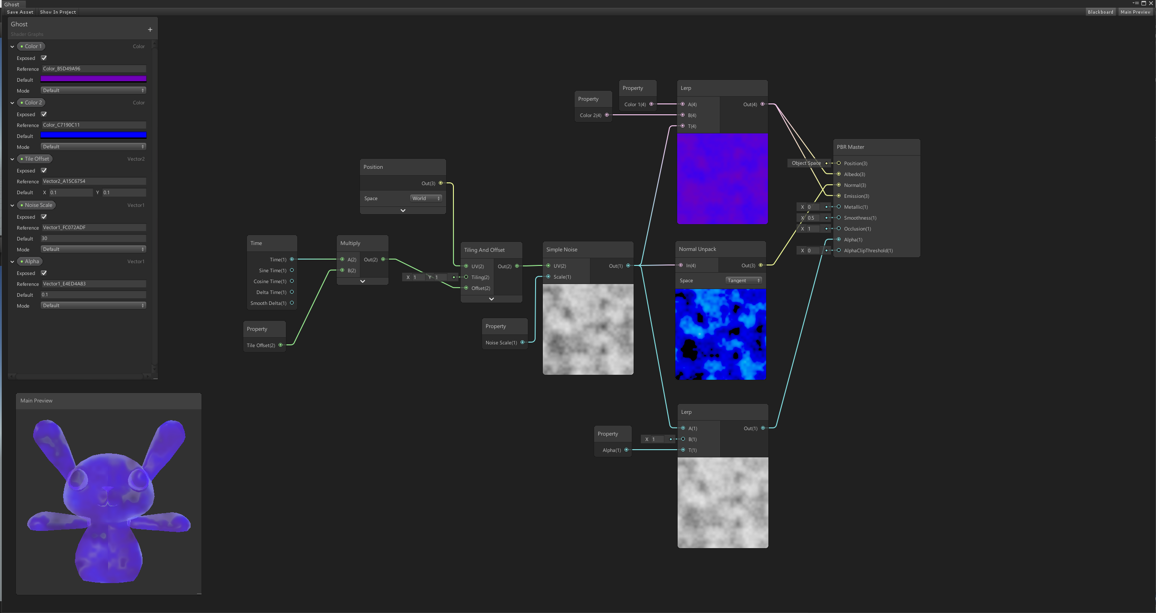Click Sine Time(1) port on Time node
This screenshot has height=613, width=1156.
(x=292, y=270)
